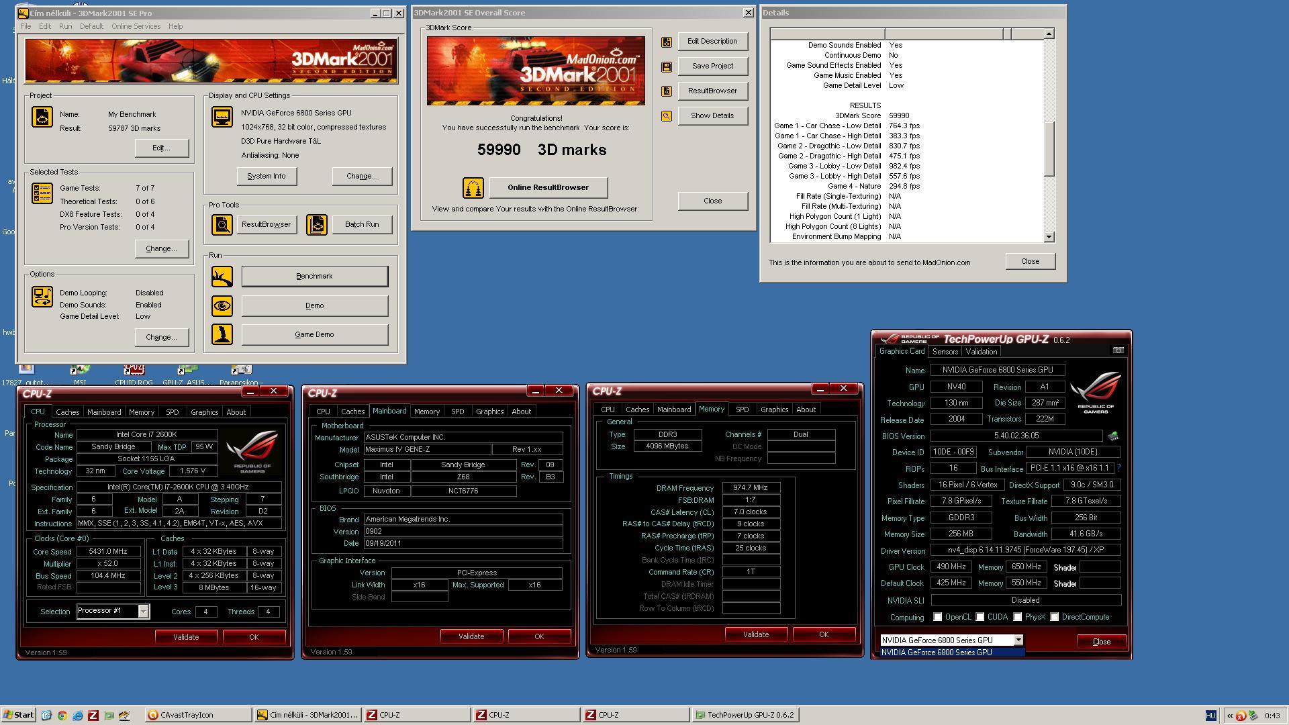Open the Default menu in 3DMark2001

[x=91, y=26]
